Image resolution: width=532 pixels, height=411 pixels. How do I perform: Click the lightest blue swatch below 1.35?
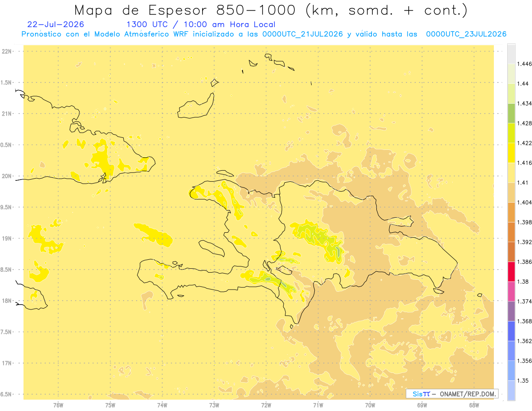pos(511,391)
